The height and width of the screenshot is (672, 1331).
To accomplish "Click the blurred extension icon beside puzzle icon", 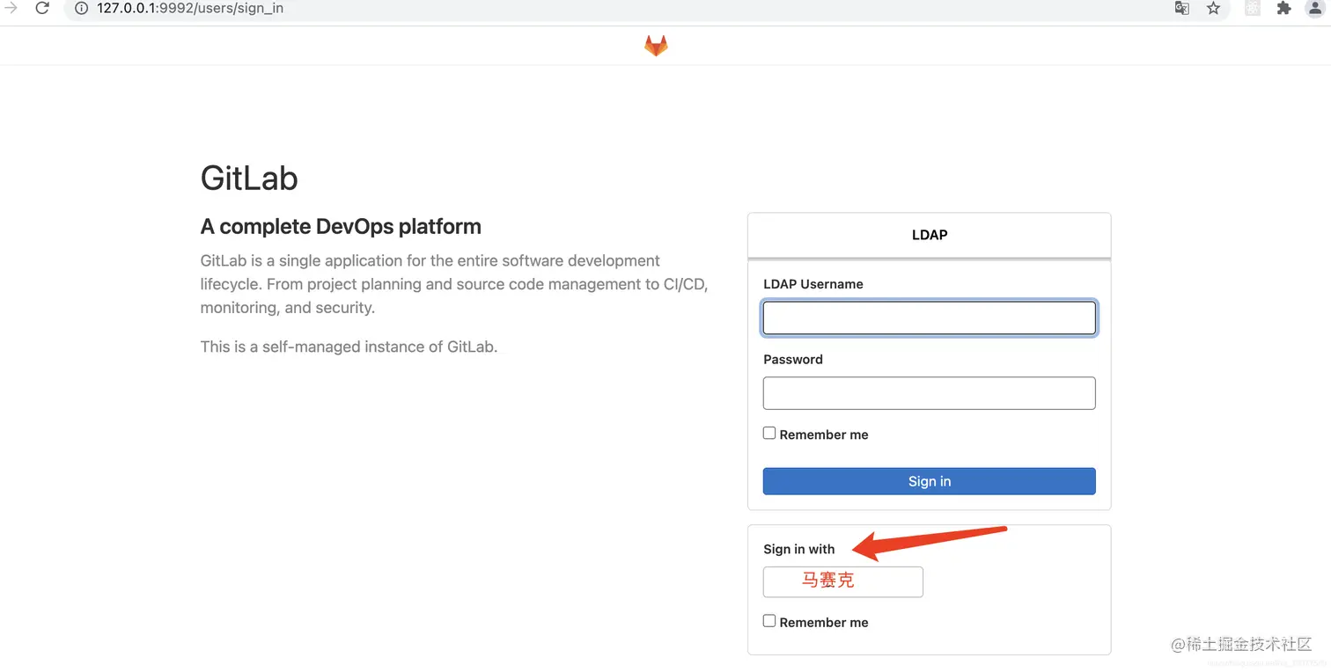I will [1252, 8].
